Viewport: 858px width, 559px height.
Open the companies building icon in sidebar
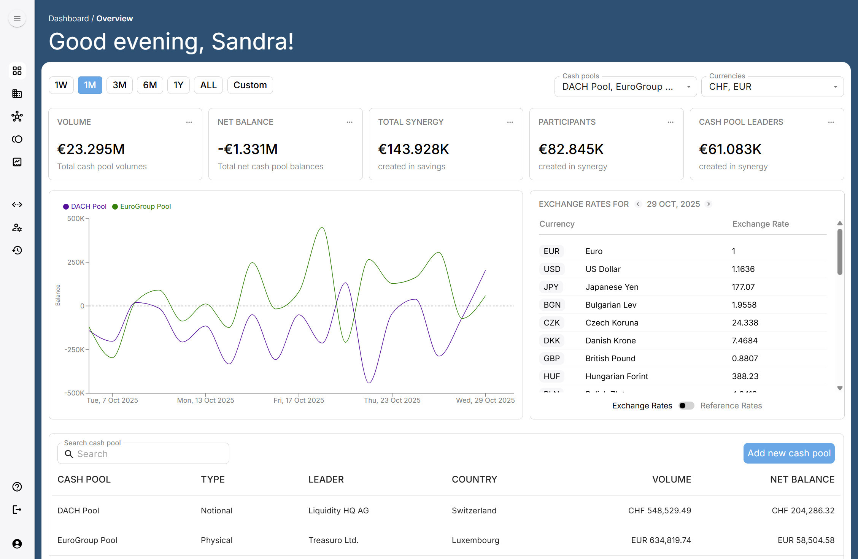[17, 94]
